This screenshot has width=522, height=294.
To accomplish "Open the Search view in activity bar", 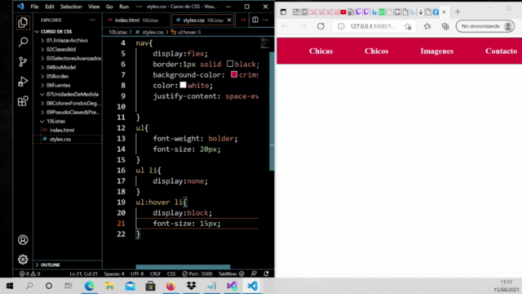I will [23, 42].
